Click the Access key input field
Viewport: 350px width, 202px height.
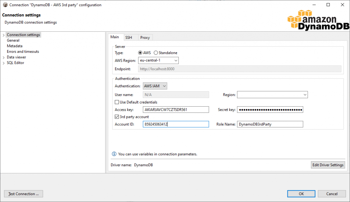tap(176, 109)
